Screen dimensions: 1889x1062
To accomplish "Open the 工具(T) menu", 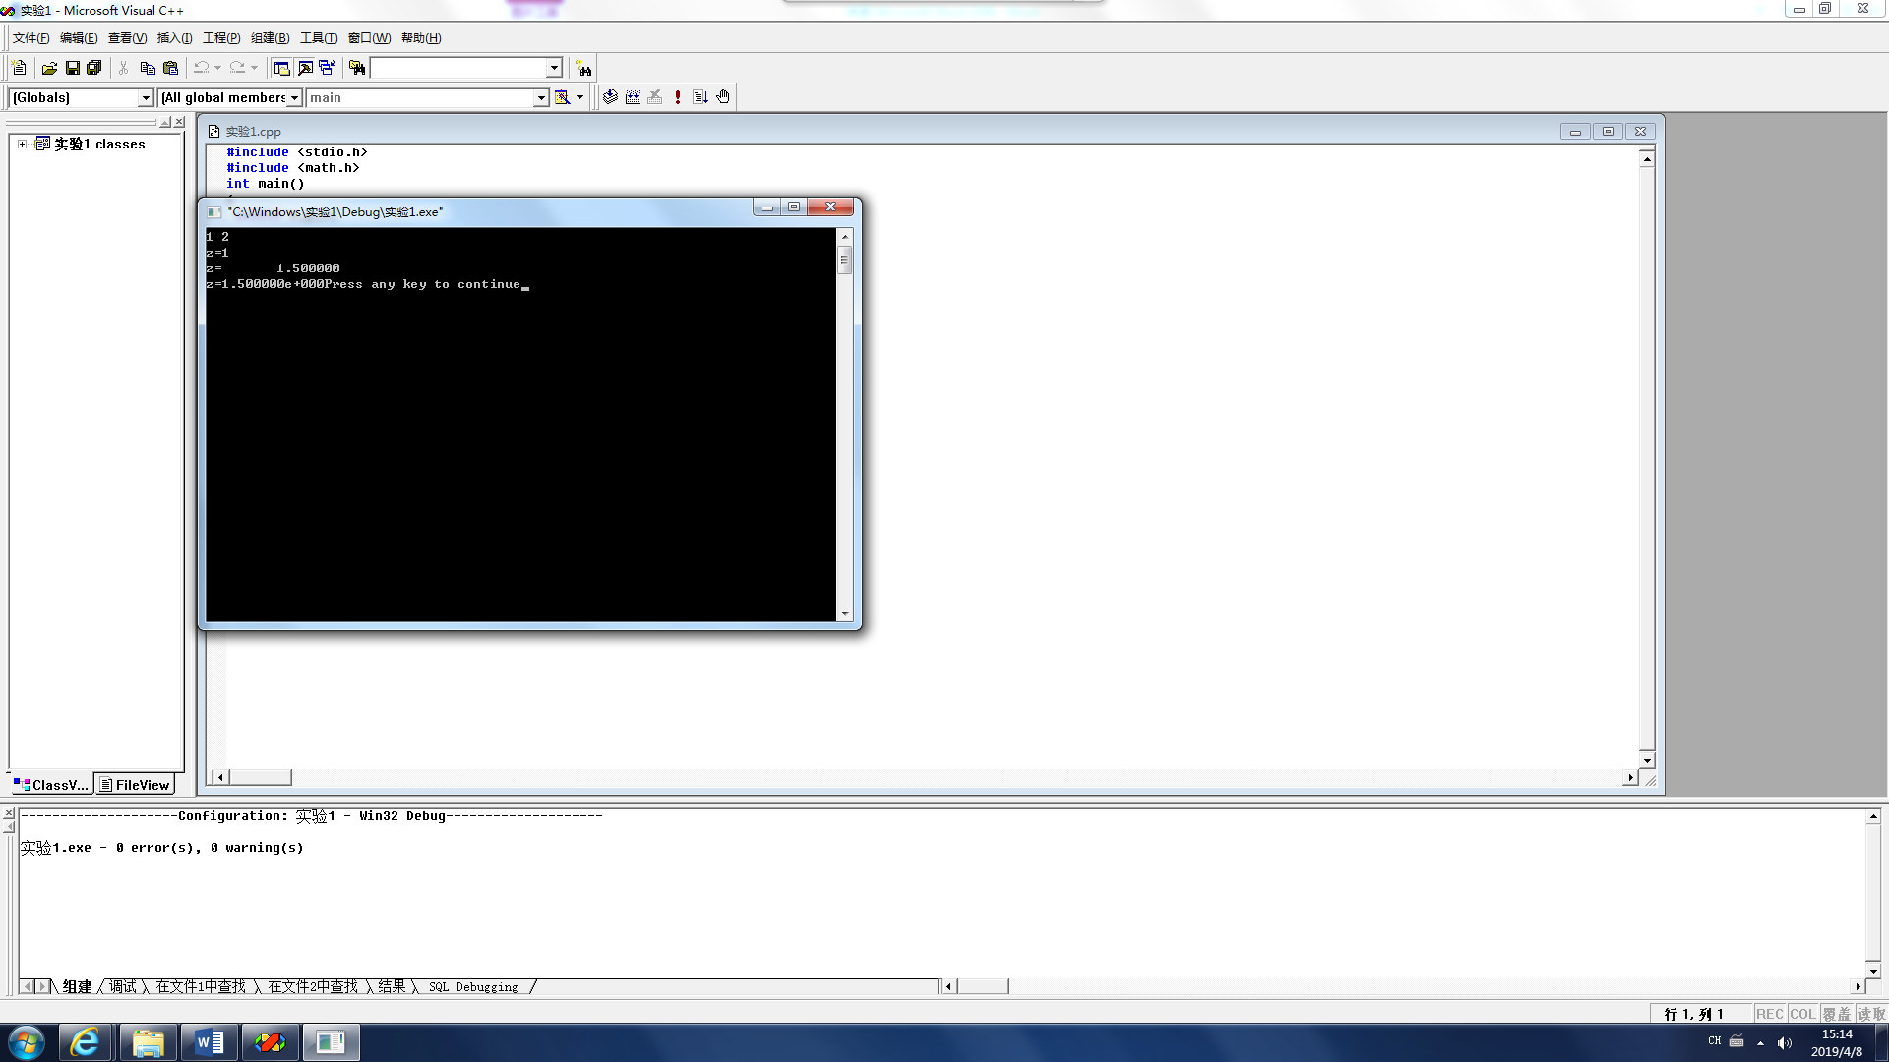I will coord(319,38).
